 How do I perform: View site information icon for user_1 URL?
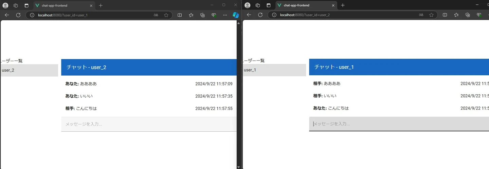pyautogui.click(x=32, y=15)
